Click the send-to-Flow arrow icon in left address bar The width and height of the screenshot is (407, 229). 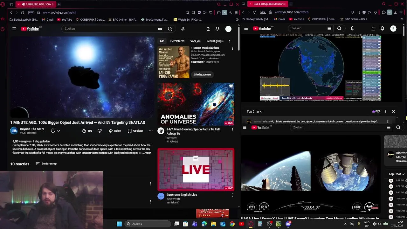[x=205, y=12]
